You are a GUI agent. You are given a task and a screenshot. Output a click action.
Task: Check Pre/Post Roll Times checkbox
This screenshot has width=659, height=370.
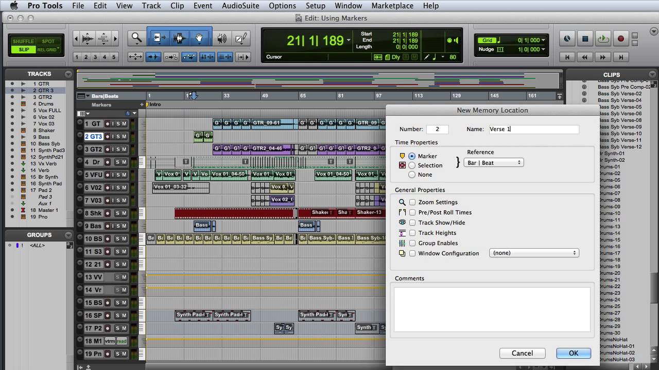click(412, 212)
